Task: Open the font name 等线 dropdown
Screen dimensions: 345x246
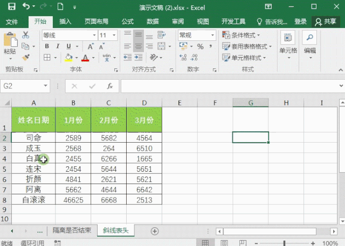Action: tap(94, 35)
